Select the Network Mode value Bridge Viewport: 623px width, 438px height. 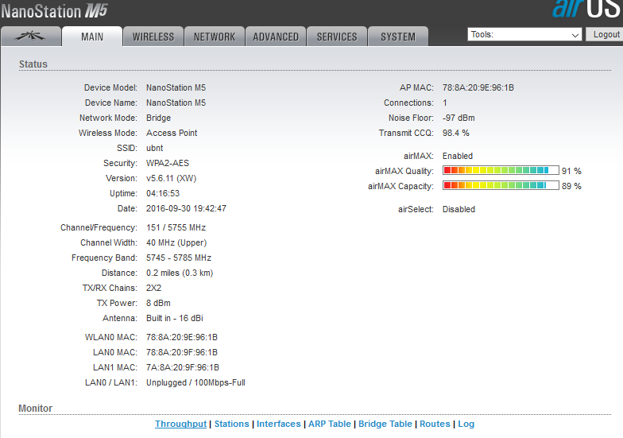(x=159, y=118)
